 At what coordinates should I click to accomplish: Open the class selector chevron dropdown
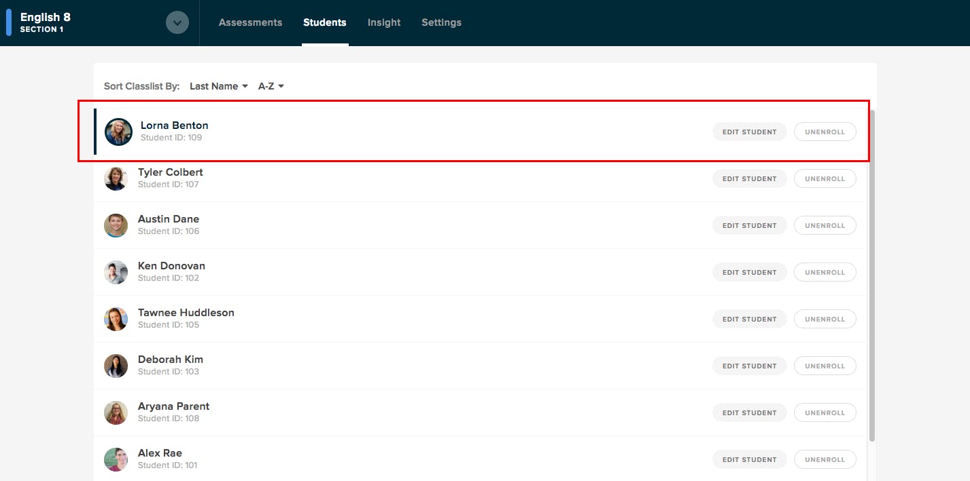pos(177,23)
